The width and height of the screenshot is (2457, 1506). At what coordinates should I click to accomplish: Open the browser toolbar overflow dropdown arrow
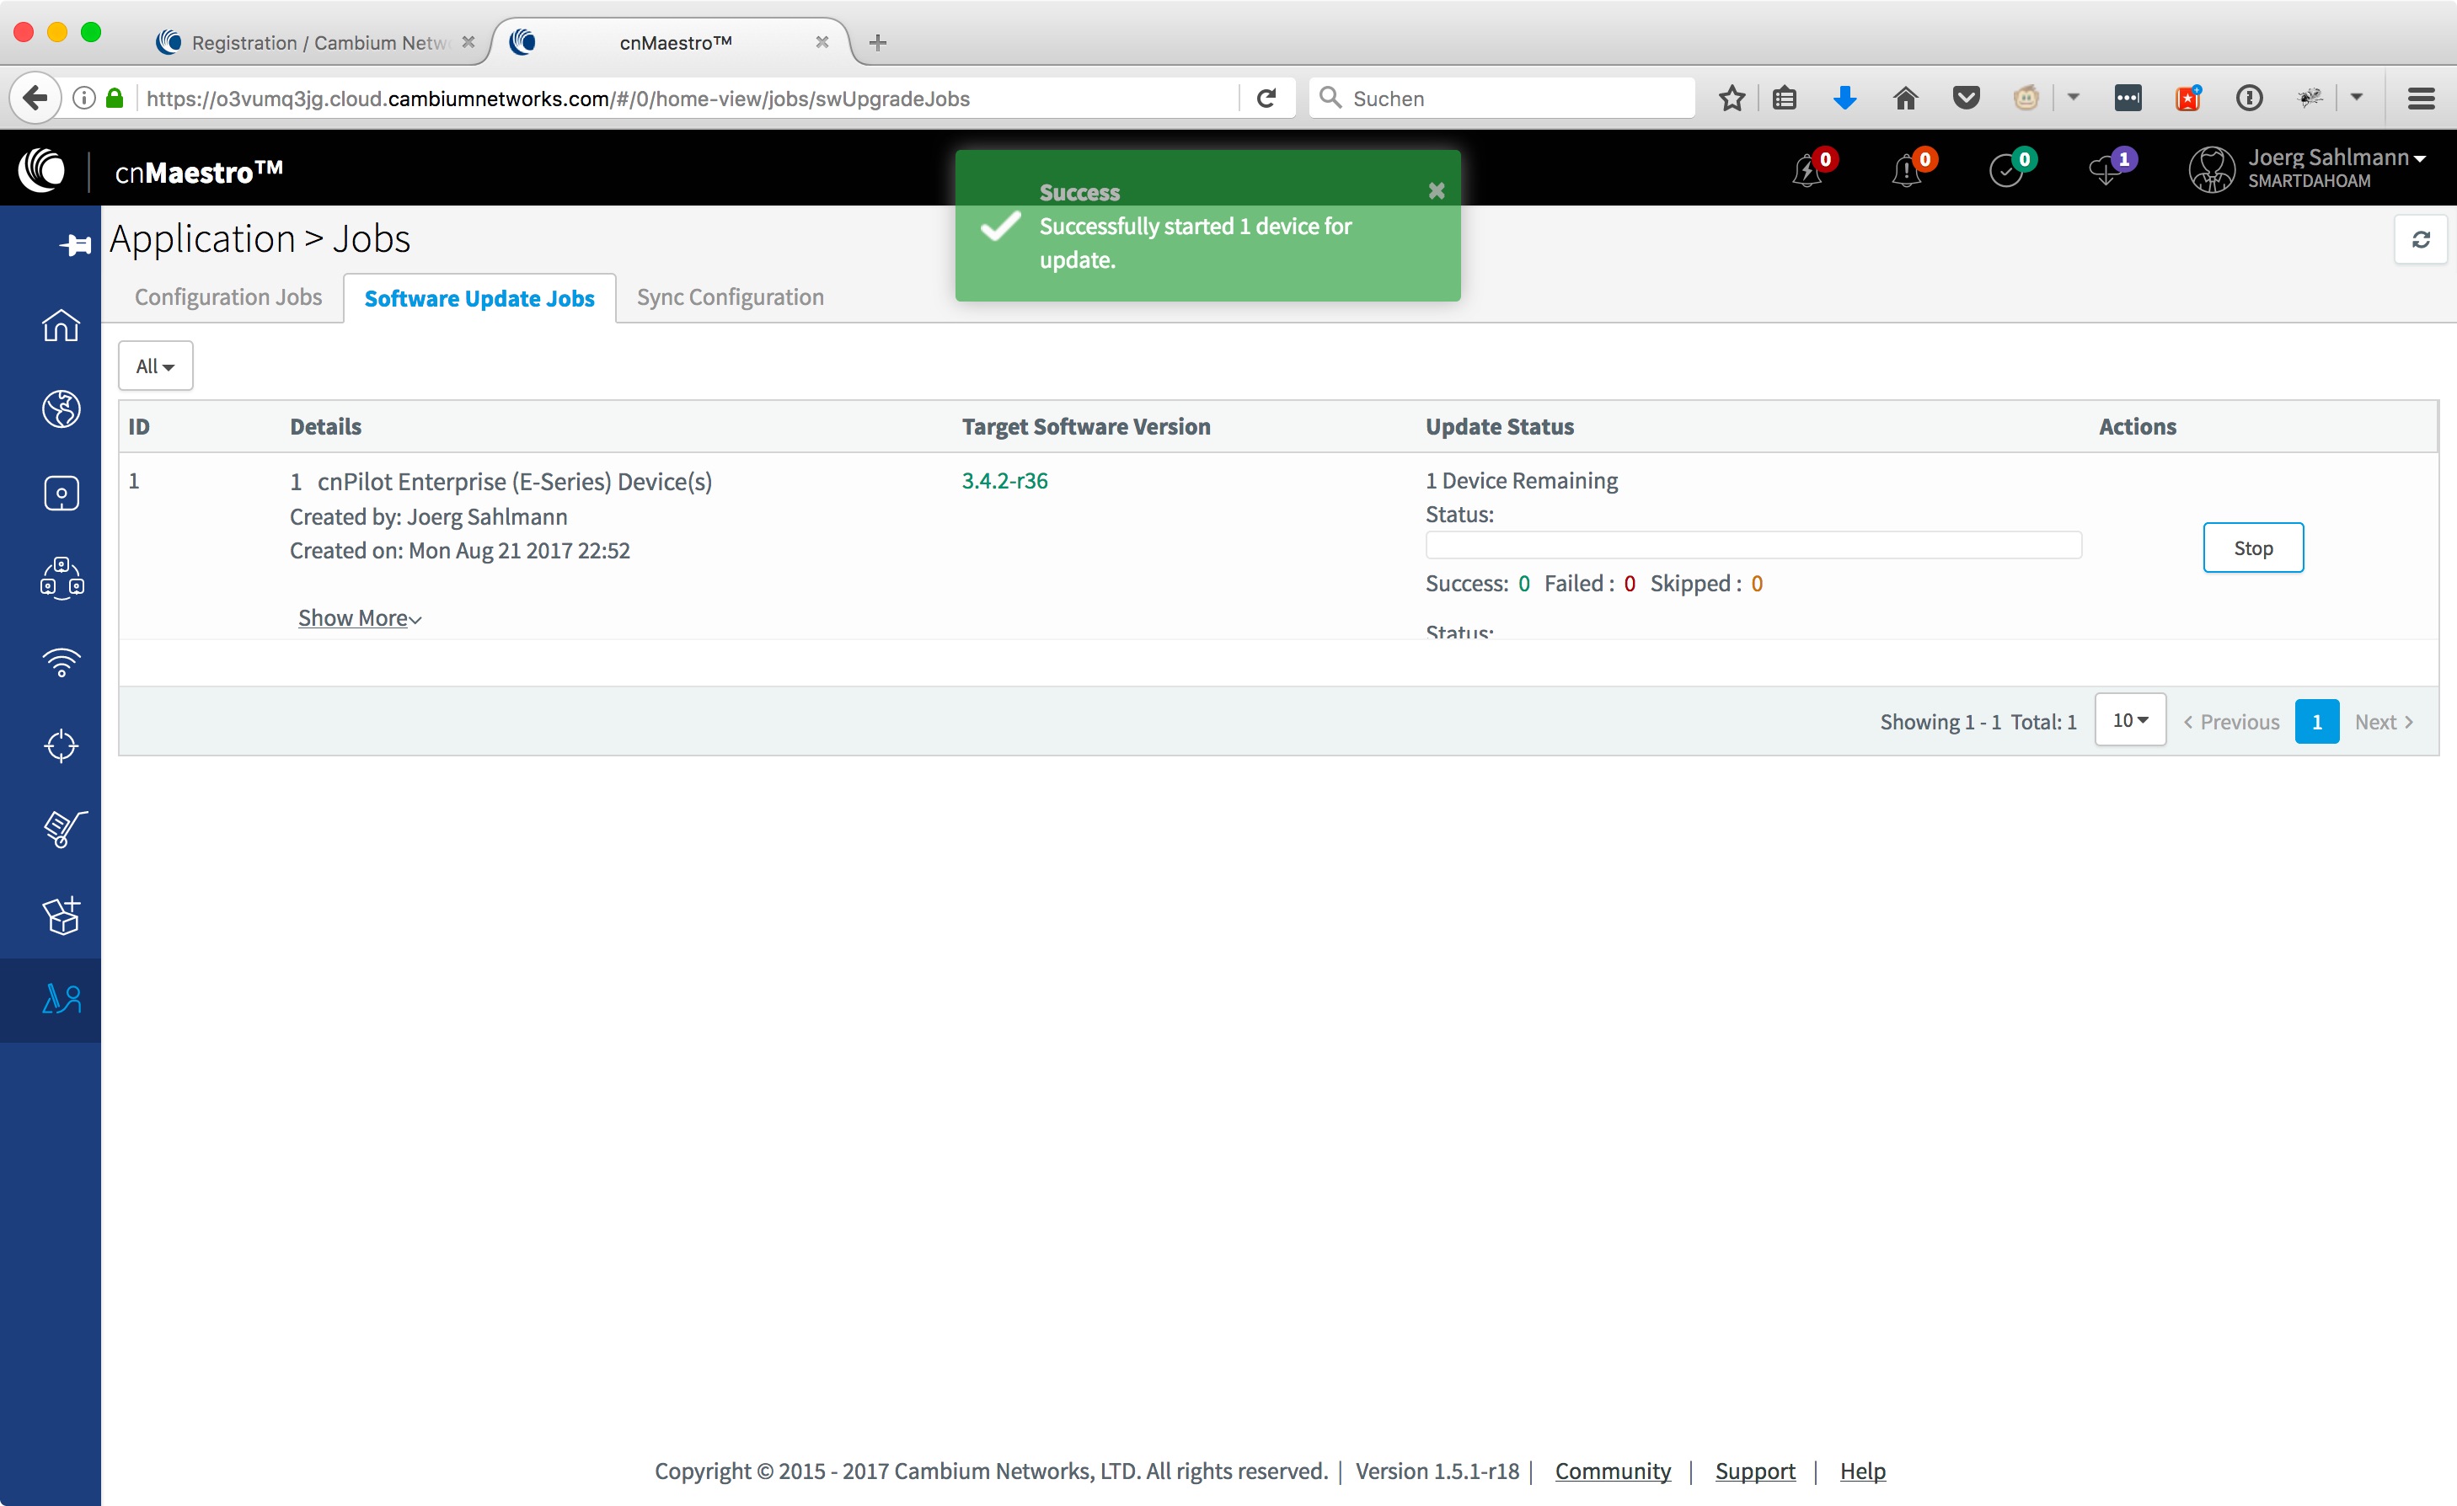pos(2356,98)
